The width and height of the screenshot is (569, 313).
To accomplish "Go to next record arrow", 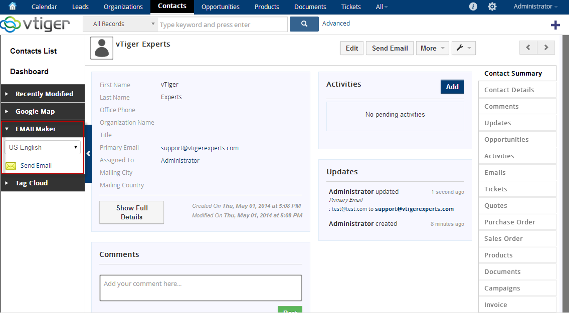I will click(546, 48).
